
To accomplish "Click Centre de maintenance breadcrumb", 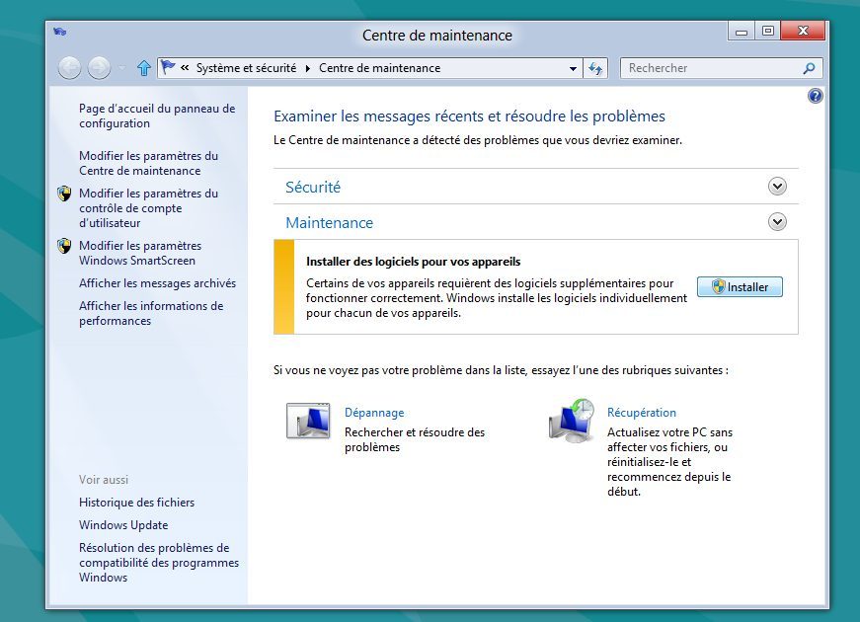I will coord(379,68).
